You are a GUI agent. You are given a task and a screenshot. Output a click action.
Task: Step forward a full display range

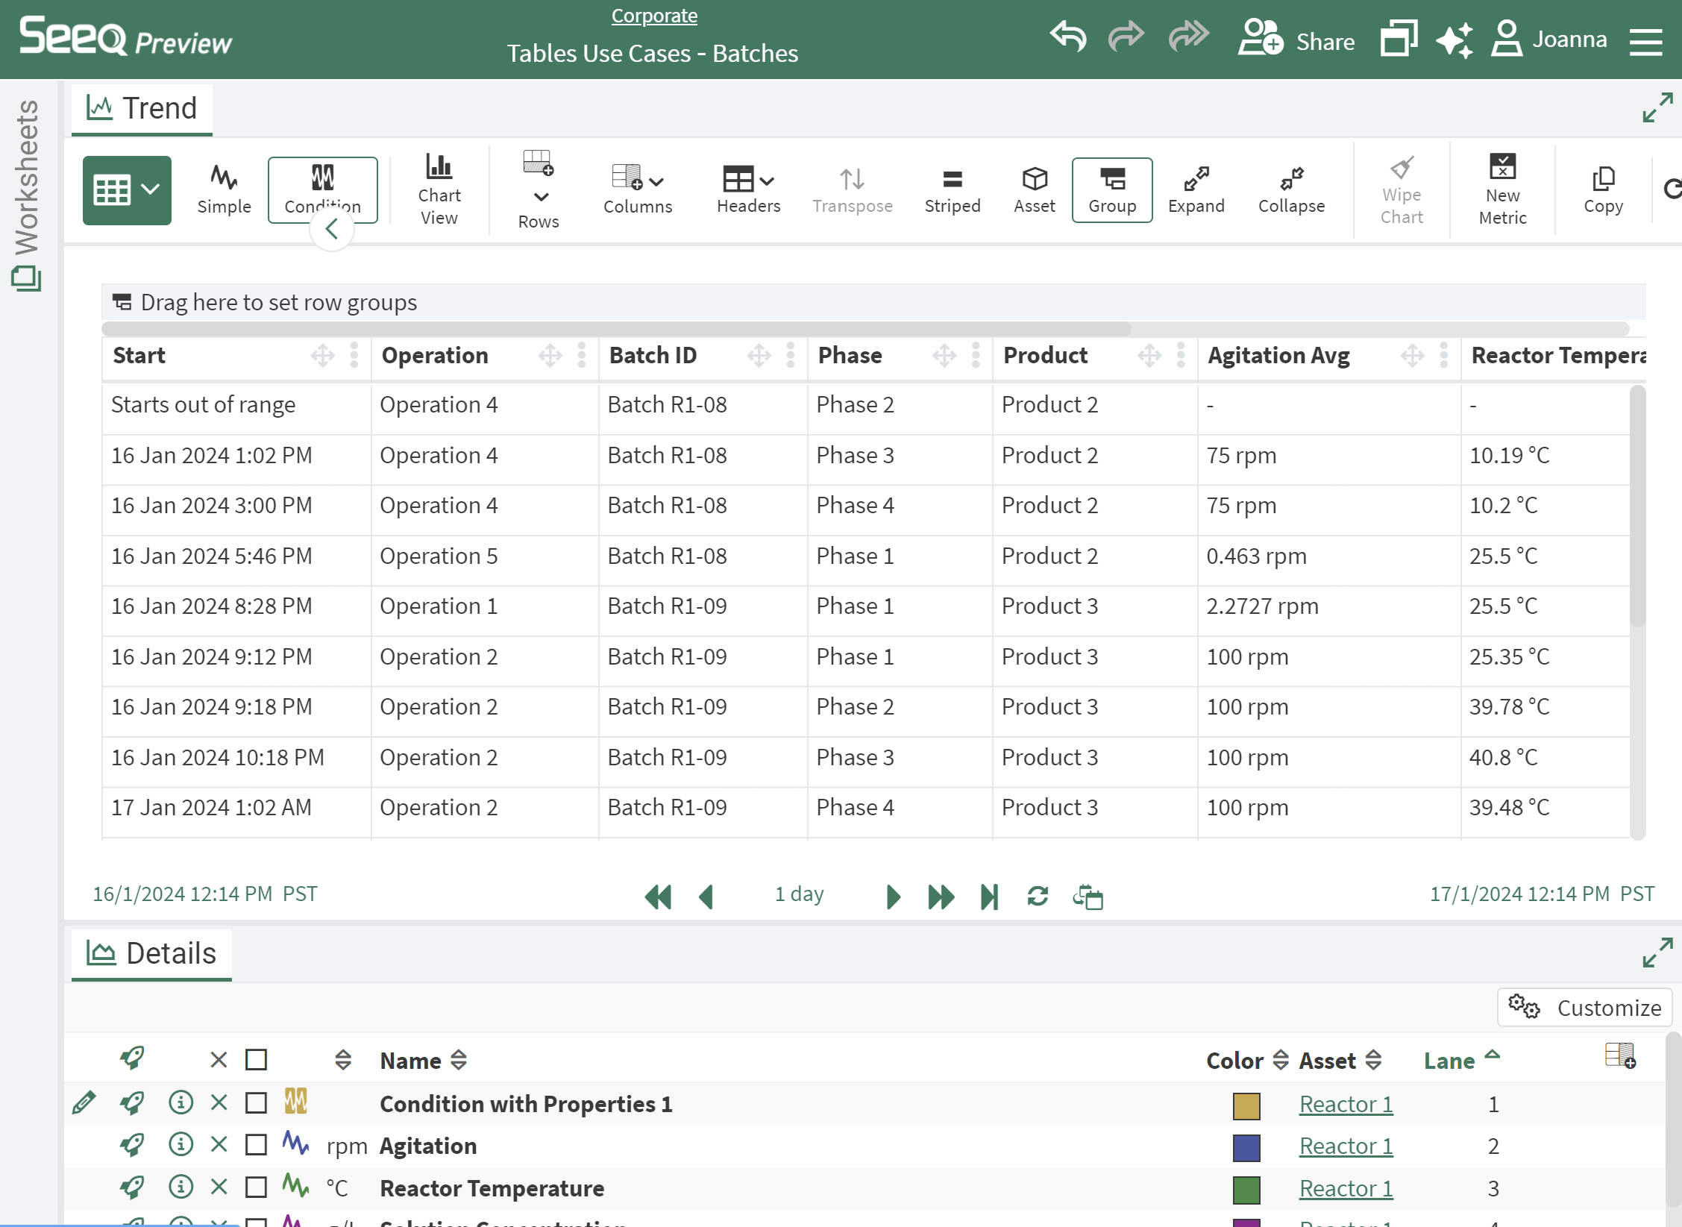(x=941, y=897)
